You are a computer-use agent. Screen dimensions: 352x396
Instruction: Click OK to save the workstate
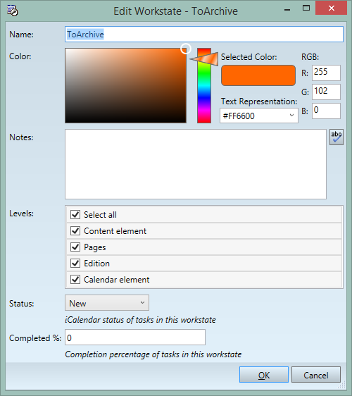264,375
